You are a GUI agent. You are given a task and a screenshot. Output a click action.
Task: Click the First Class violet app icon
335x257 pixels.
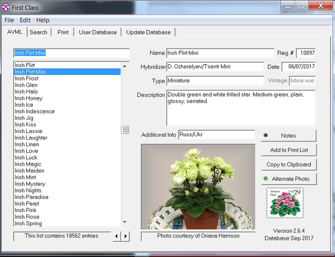tap(6, 7)
